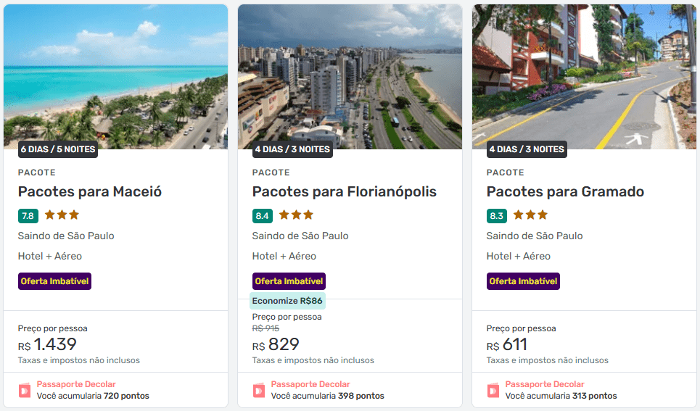700x411 pixels.
Task: Click the three-star rating on Gramado package
Action: 530,215
